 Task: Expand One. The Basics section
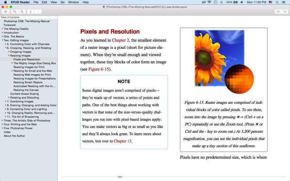(3, 37)
